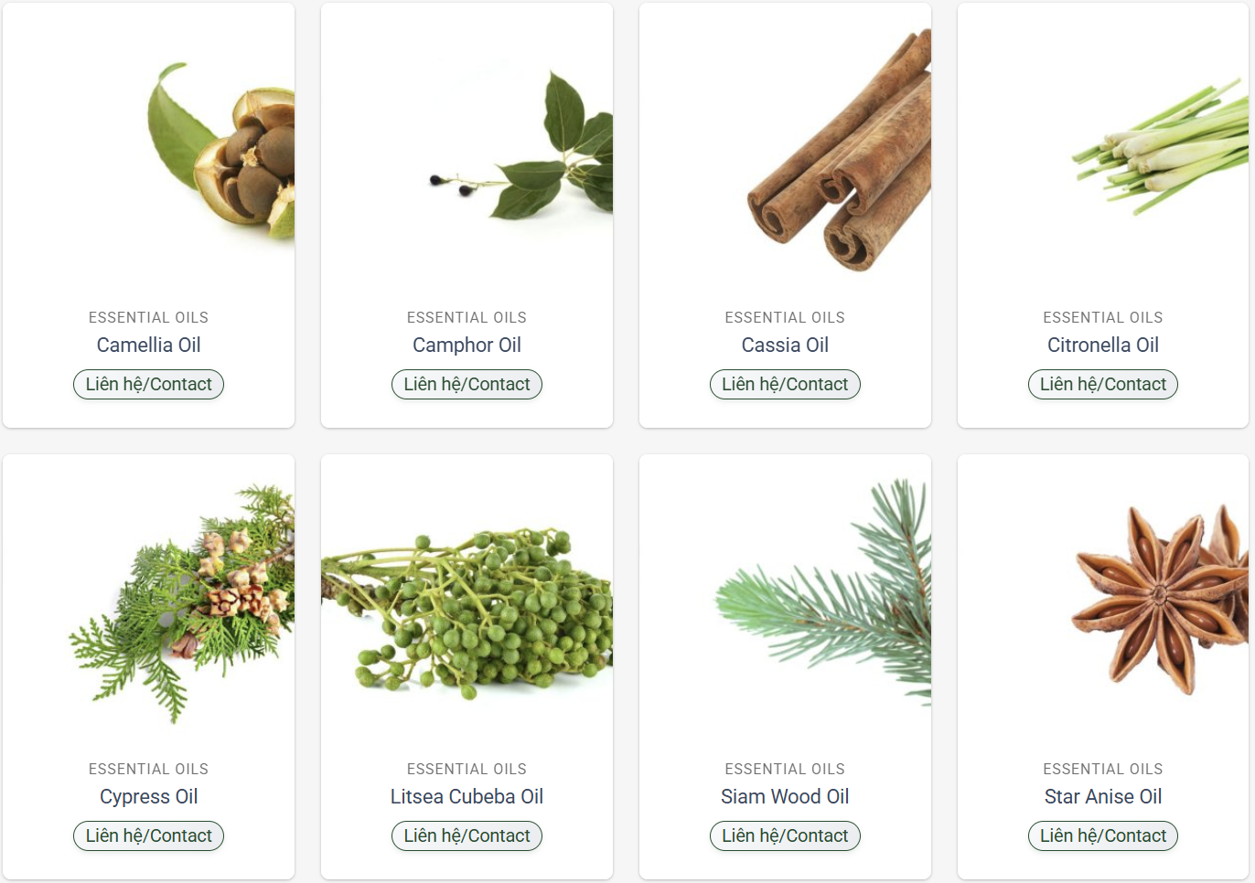Viewport: 1255px width, 883px height.
Task: Click the pine needle Siam Wood image
Action: tap(785, 601)
